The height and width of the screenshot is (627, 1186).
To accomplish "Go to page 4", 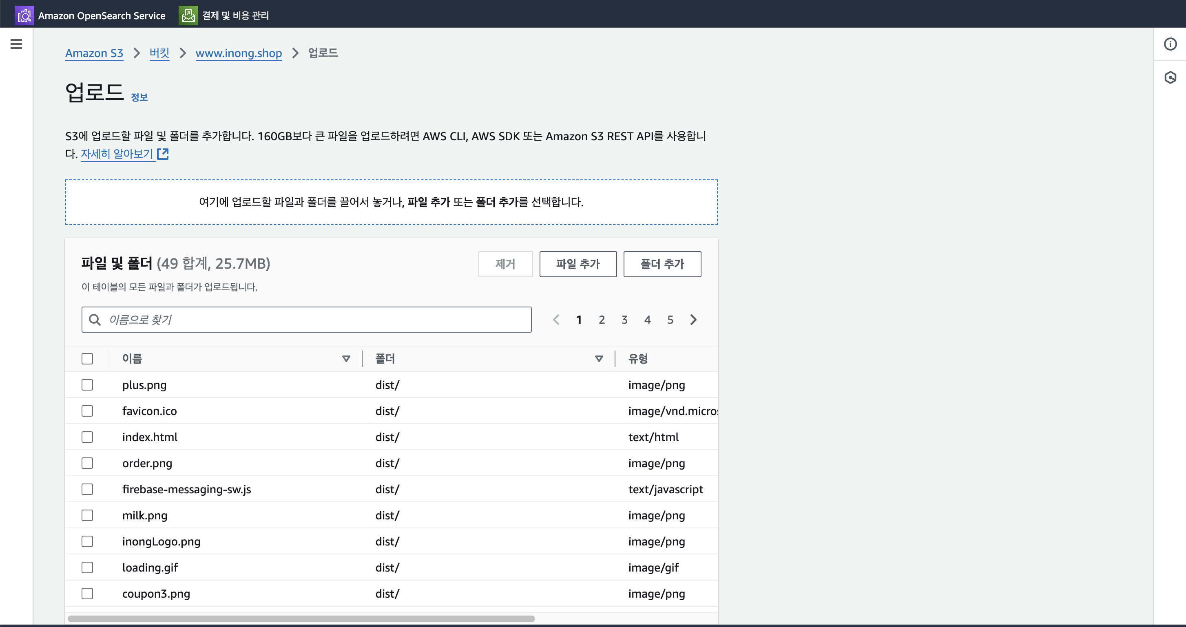I will [647, 320].
